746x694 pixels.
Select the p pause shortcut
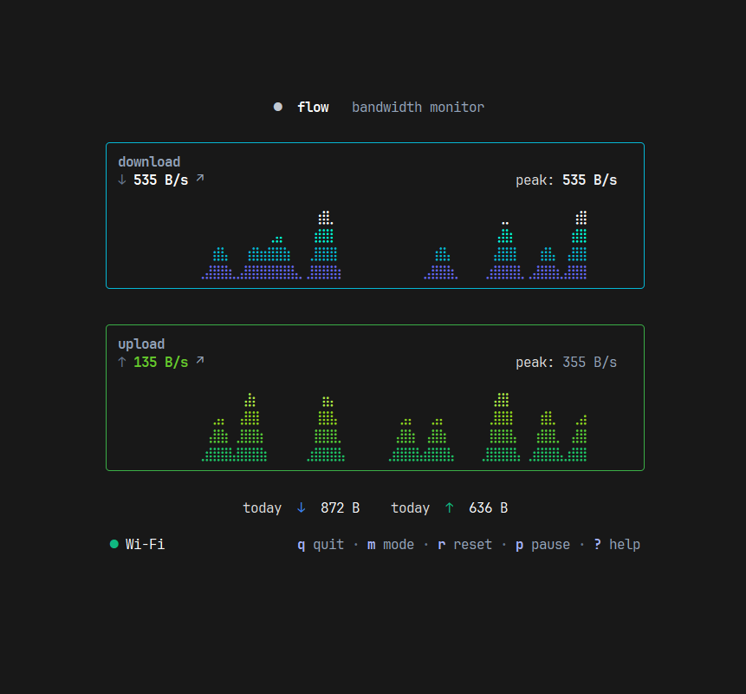543,545
